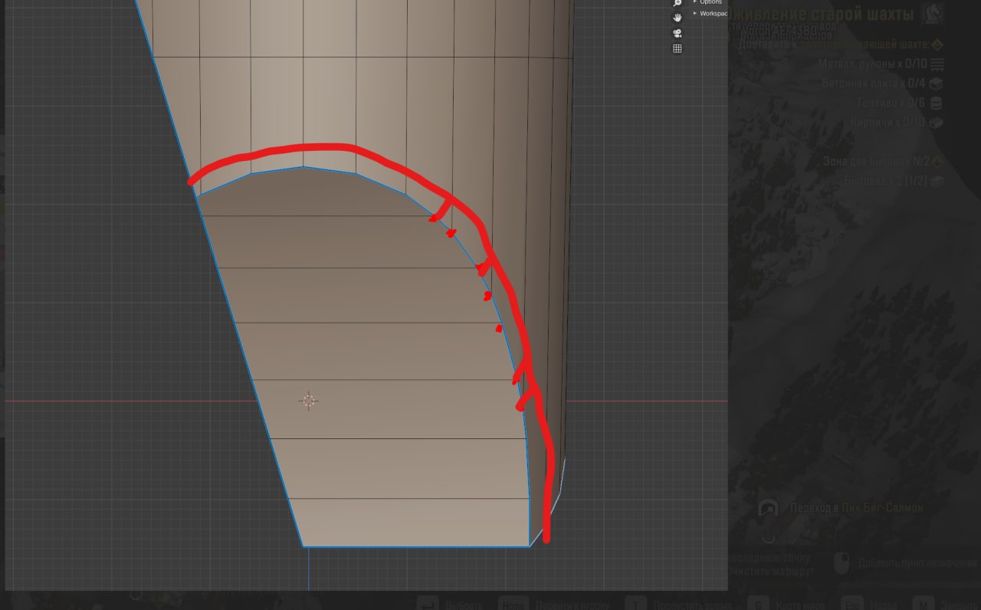Select the "Кирпичи x 0/10" objective

(x=887, y=123)
